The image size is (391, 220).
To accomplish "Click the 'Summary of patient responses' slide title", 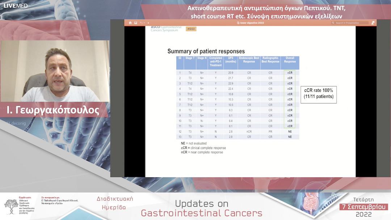I will click(x=206, y=51).
